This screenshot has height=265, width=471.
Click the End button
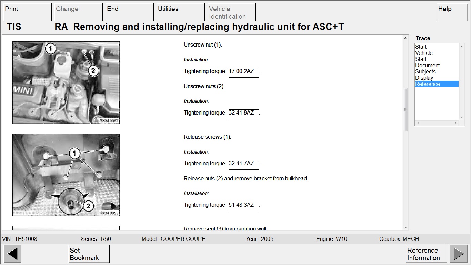click(129, 12)
